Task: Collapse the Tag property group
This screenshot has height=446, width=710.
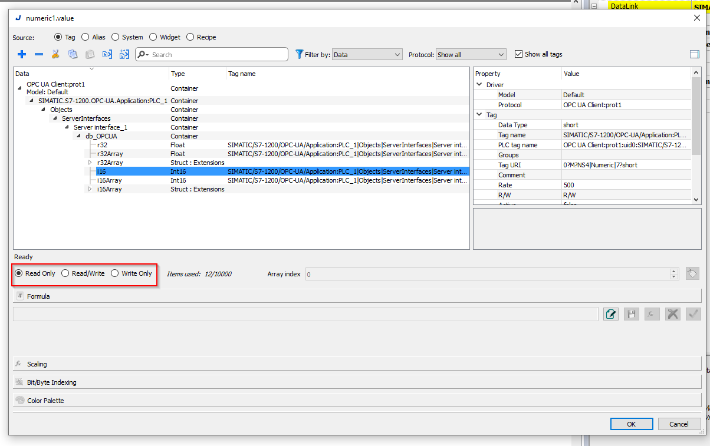Action: (x=479, y=115)
